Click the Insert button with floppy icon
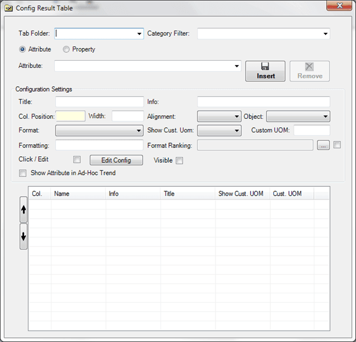This screenshot has height=342, width=356. click(265, 71)
